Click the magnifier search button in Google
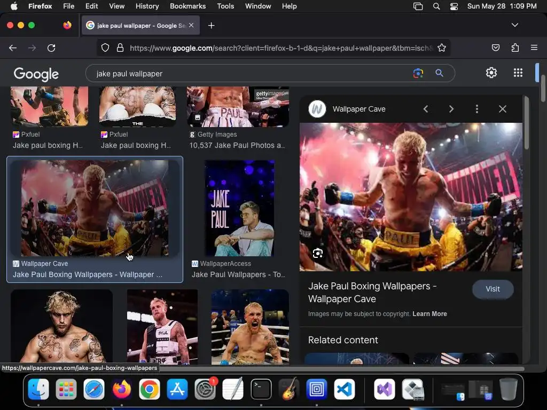 439,73
